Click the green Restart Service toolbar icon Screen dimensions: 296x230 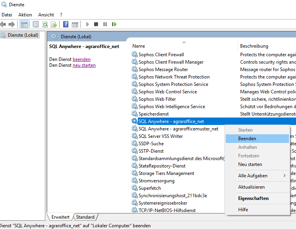tap(114, 24)
